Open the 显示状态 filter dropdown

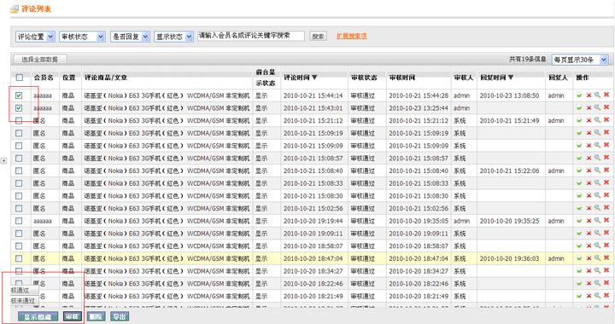coord(173,37)
